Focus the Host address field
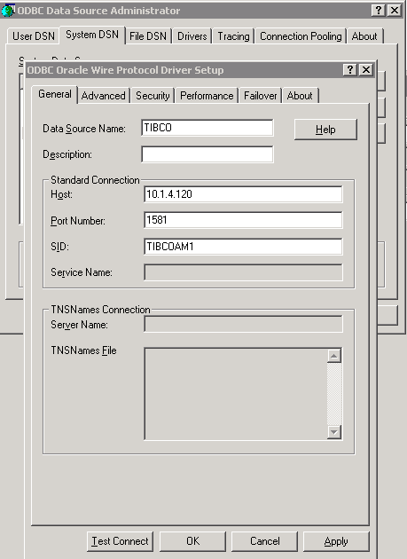 (243, 194)
